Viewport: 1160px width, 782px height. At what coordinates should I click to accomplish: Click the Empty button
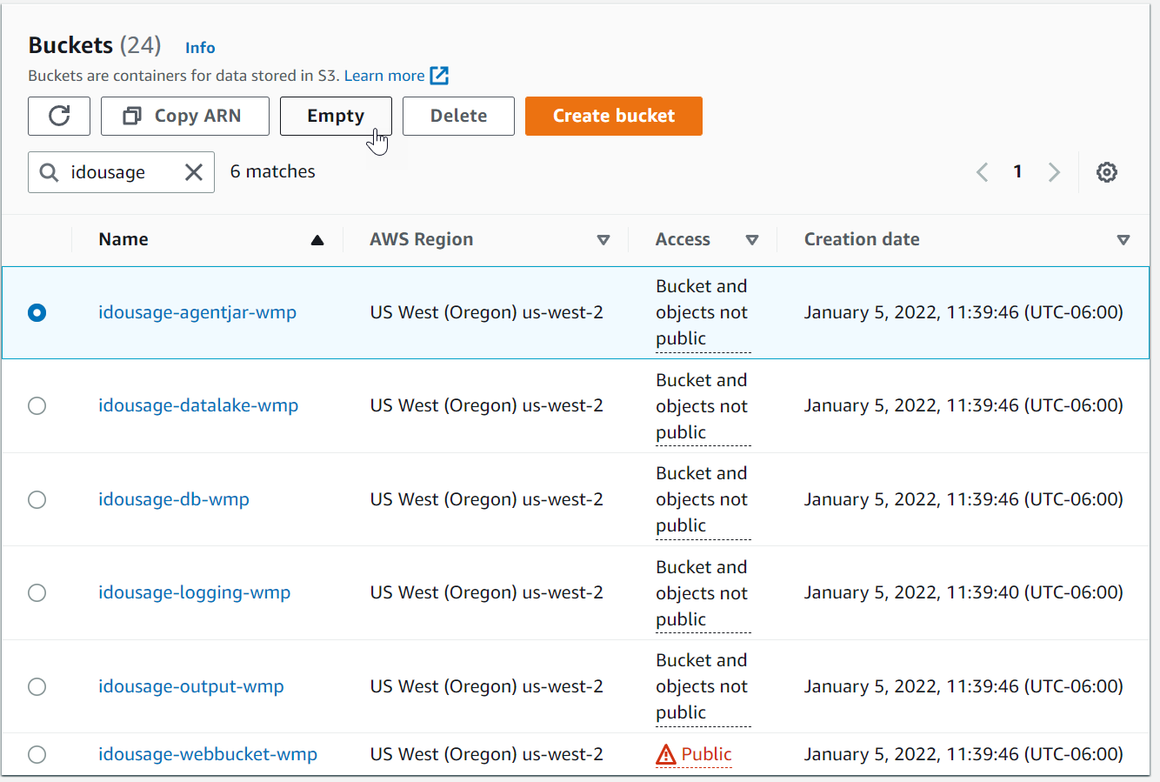tap(336, 116)
